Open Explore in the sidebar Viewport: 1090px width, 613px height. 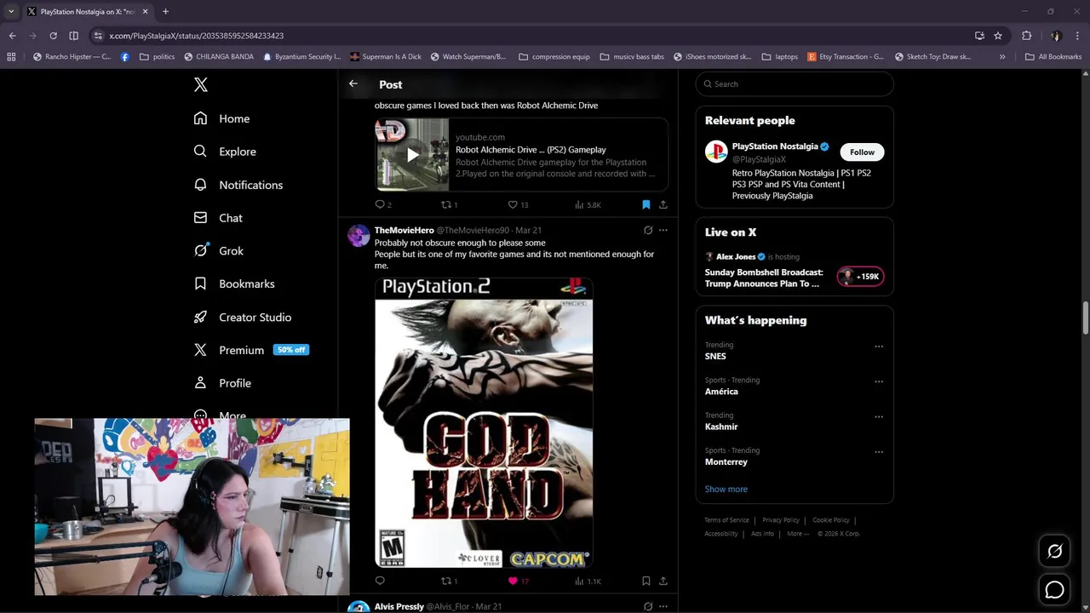(225, 152)
